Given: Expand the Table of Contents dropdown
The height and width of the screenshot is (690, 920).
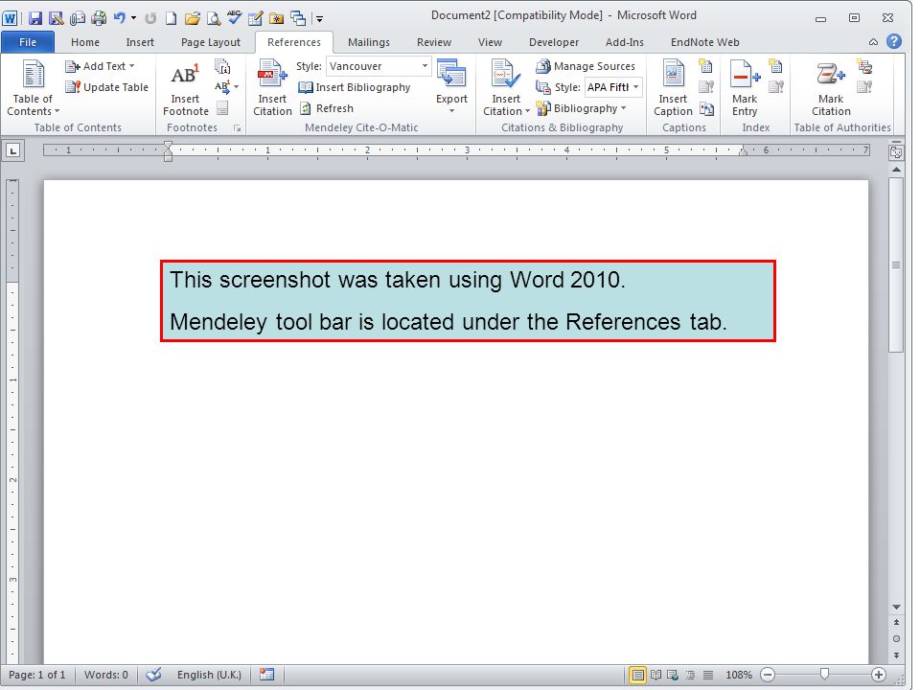Looking at the screenshot, I should [57, 111].
